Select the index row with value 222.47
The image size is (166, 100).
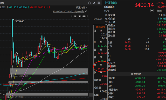pyautogui.click(x=137, y=97)
